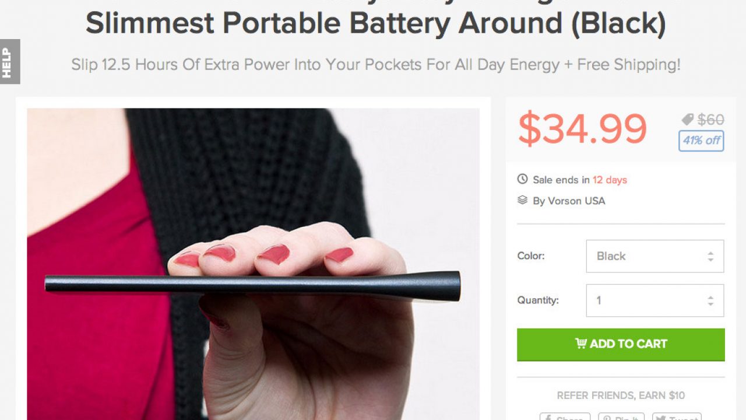
Task: Click the Refer Friends, Earn $10 text
Action: [x=621, y=395]
